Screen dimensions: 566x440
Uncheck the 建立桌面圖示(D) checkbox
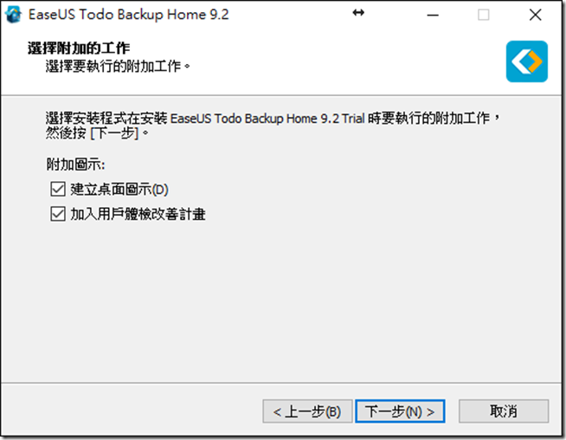pyautogui.click(x=58, y=189)
